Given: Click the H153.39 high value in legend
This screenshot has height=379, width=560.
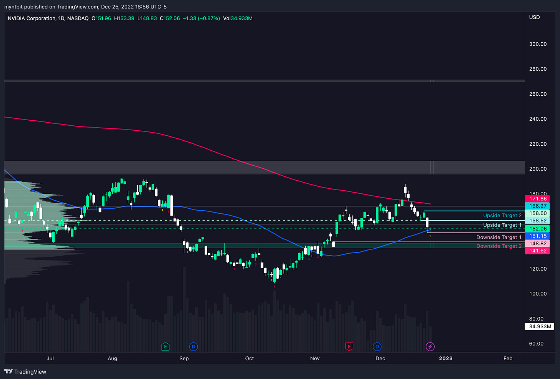Looking at the screenshot, I should (124, 18).
